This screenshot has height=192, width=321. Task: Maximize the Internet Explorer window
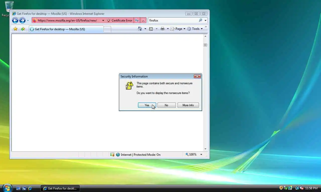click(x=196, y=14)
